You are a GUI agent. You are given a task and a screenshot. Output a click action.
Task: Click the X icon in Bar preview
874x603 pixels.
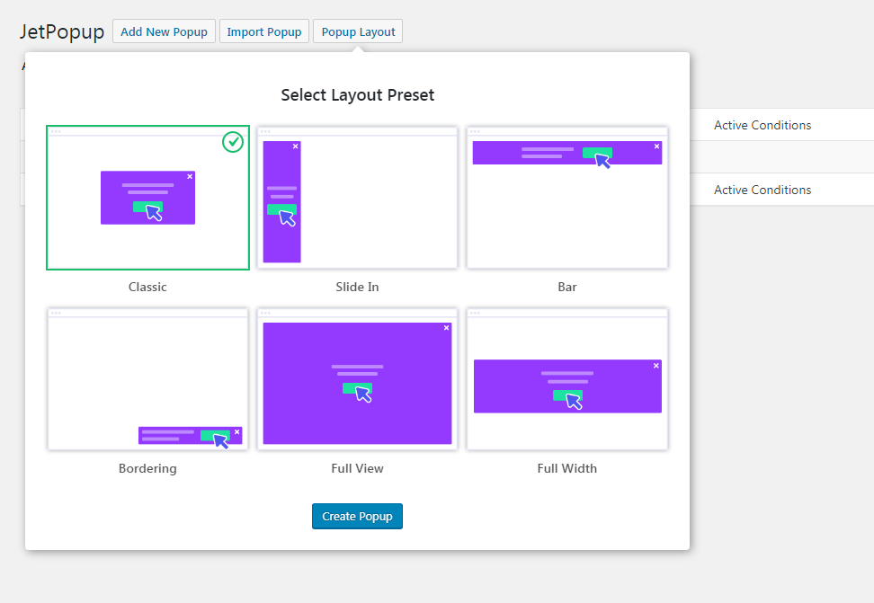(x=656, y=146)
